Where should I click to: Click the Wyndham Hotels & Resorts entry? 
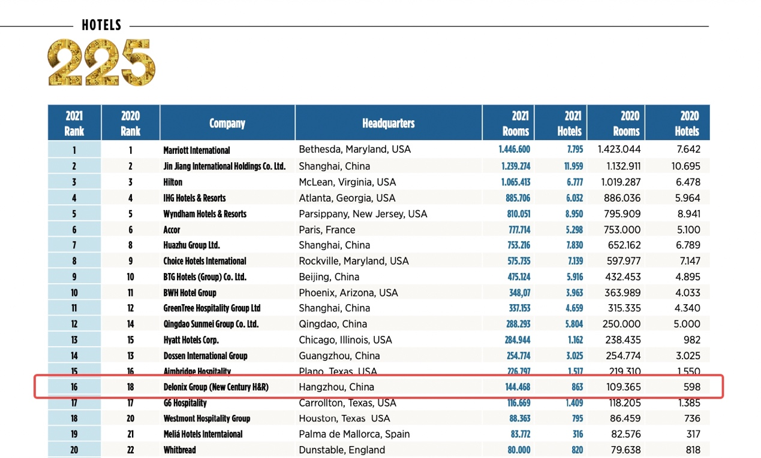point(204,214)
